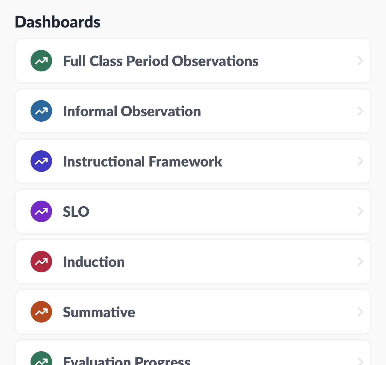Click the Dashboards page heading
Screen dimensions: 386x365
click(57, 22)
